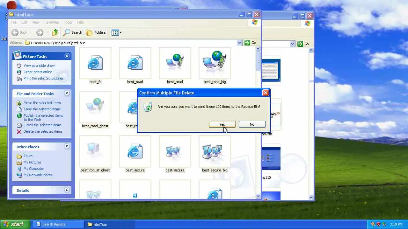Click the green Forward arrow icon

[x=40, y=32]
